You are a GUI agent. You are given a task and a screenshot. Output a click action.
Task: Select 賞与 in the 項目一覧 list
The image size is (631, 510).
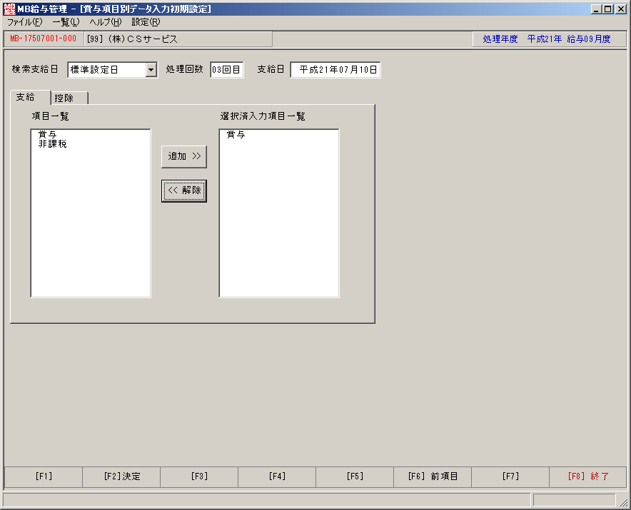(47, 134)
